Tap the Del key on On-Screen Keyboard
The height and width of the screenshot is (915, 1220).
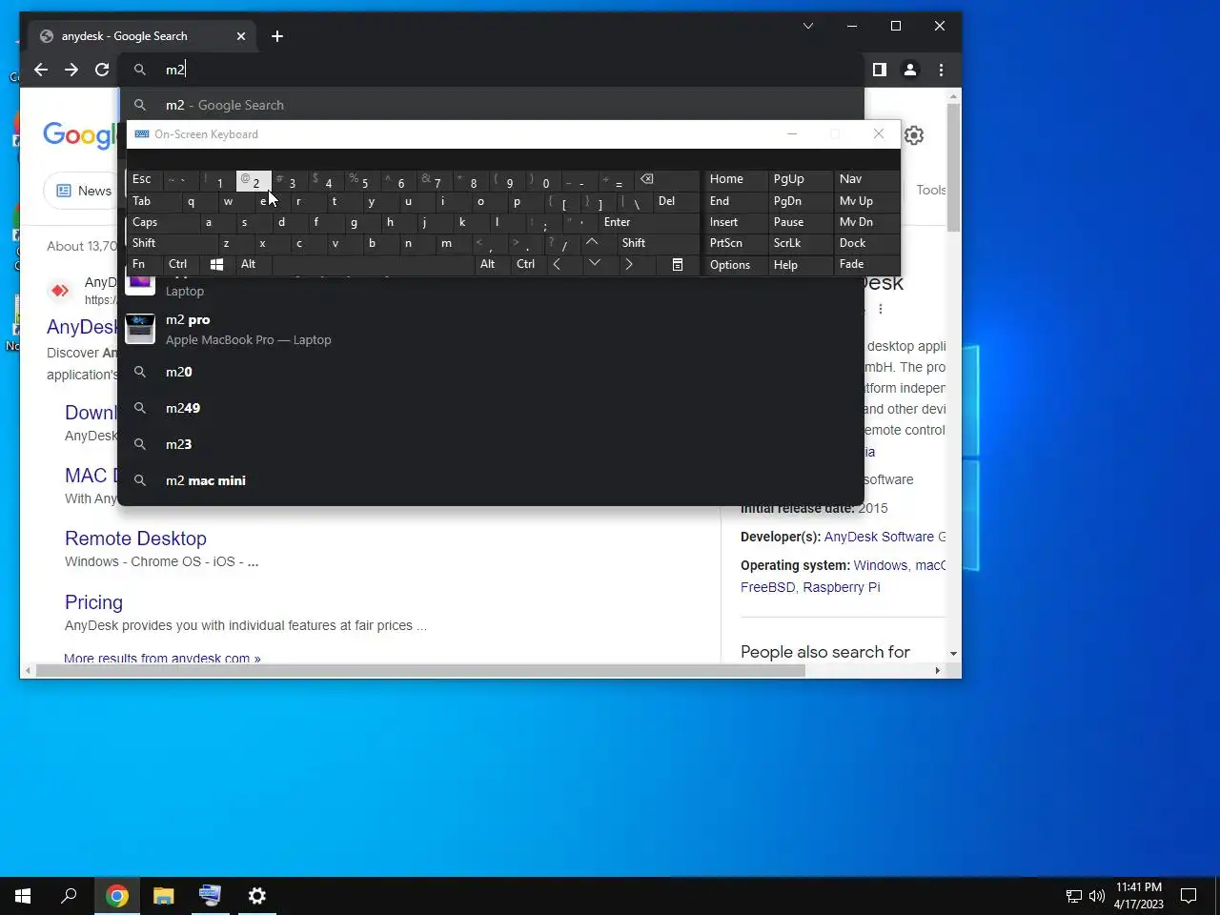tap(676, 201)
